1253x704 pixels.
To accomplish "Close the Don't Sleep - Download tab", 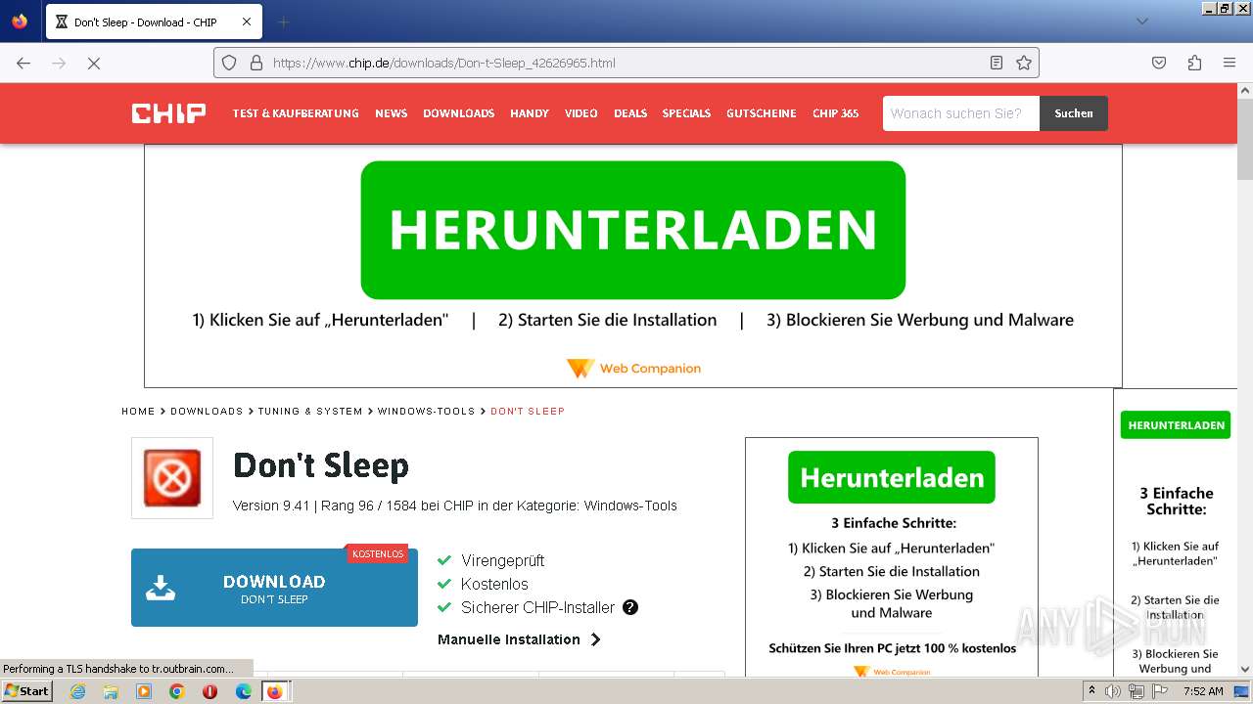I will [247, 22].
